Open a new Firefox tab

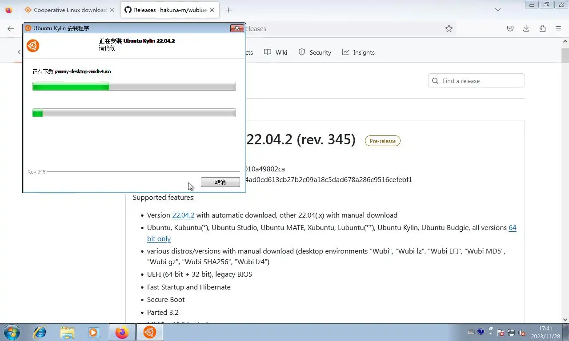pos(228,10)
